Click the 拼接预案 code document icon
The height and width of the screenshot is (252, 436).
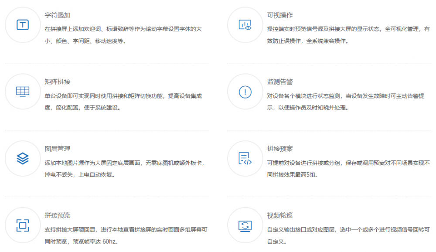click(245, 159)
